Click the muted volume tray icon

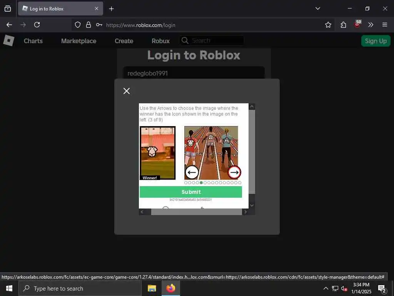(x=344, y=288)
